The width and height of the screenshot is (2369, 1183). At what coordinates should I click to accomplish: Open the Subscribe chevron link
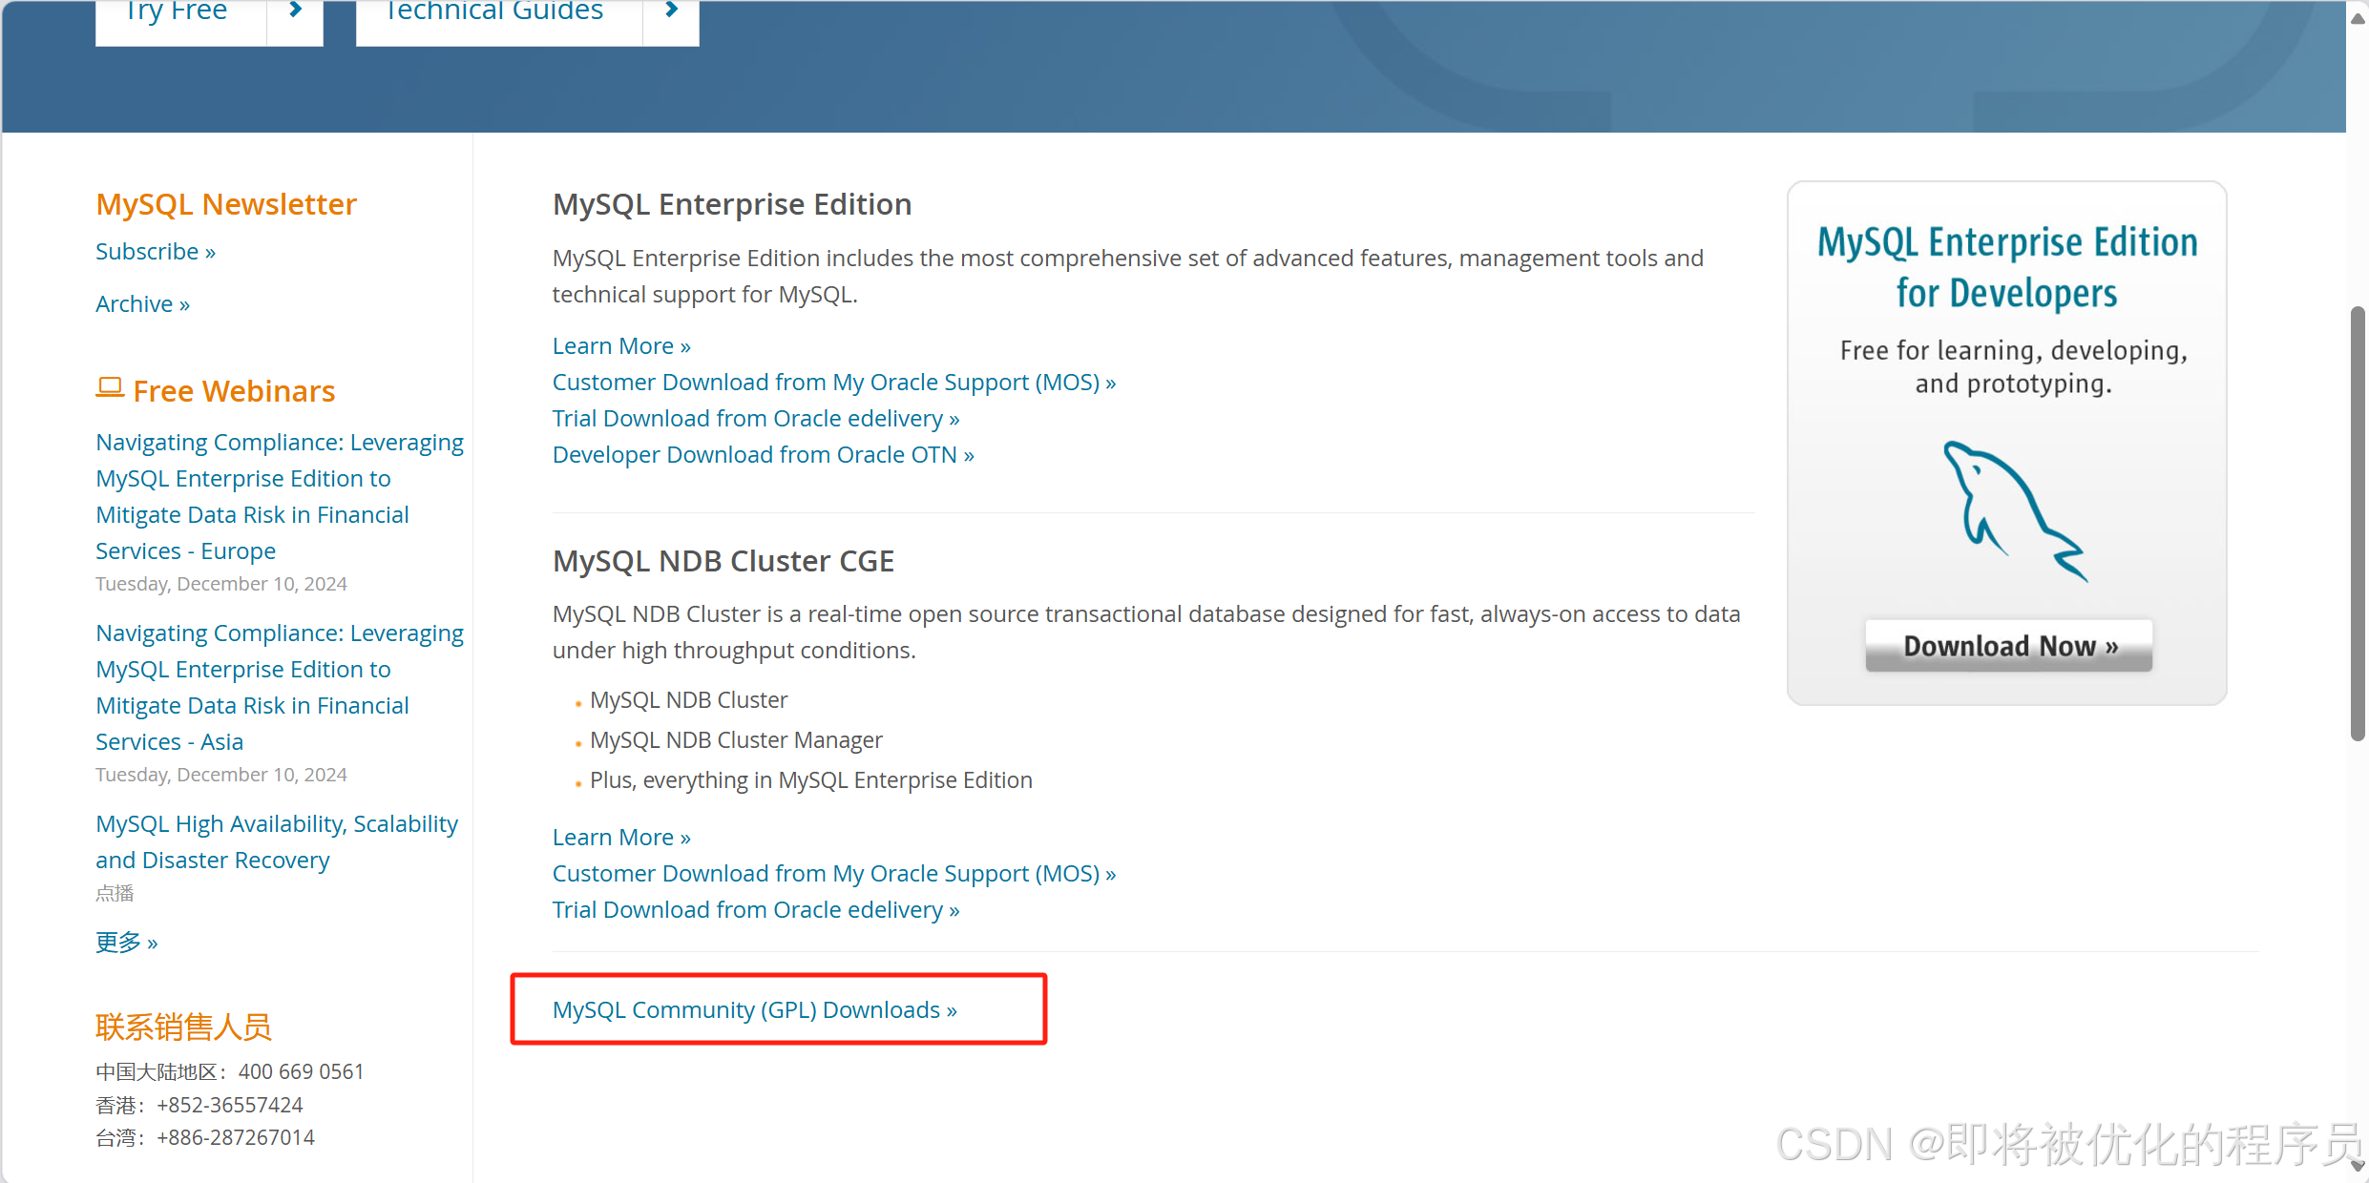(x=155, y=251)
